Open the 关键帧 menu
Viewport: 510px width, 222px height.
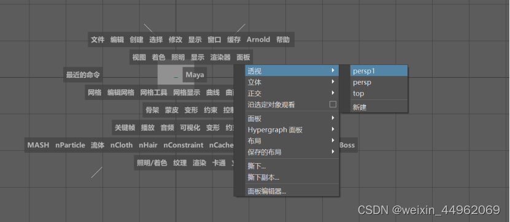(125, 128)
